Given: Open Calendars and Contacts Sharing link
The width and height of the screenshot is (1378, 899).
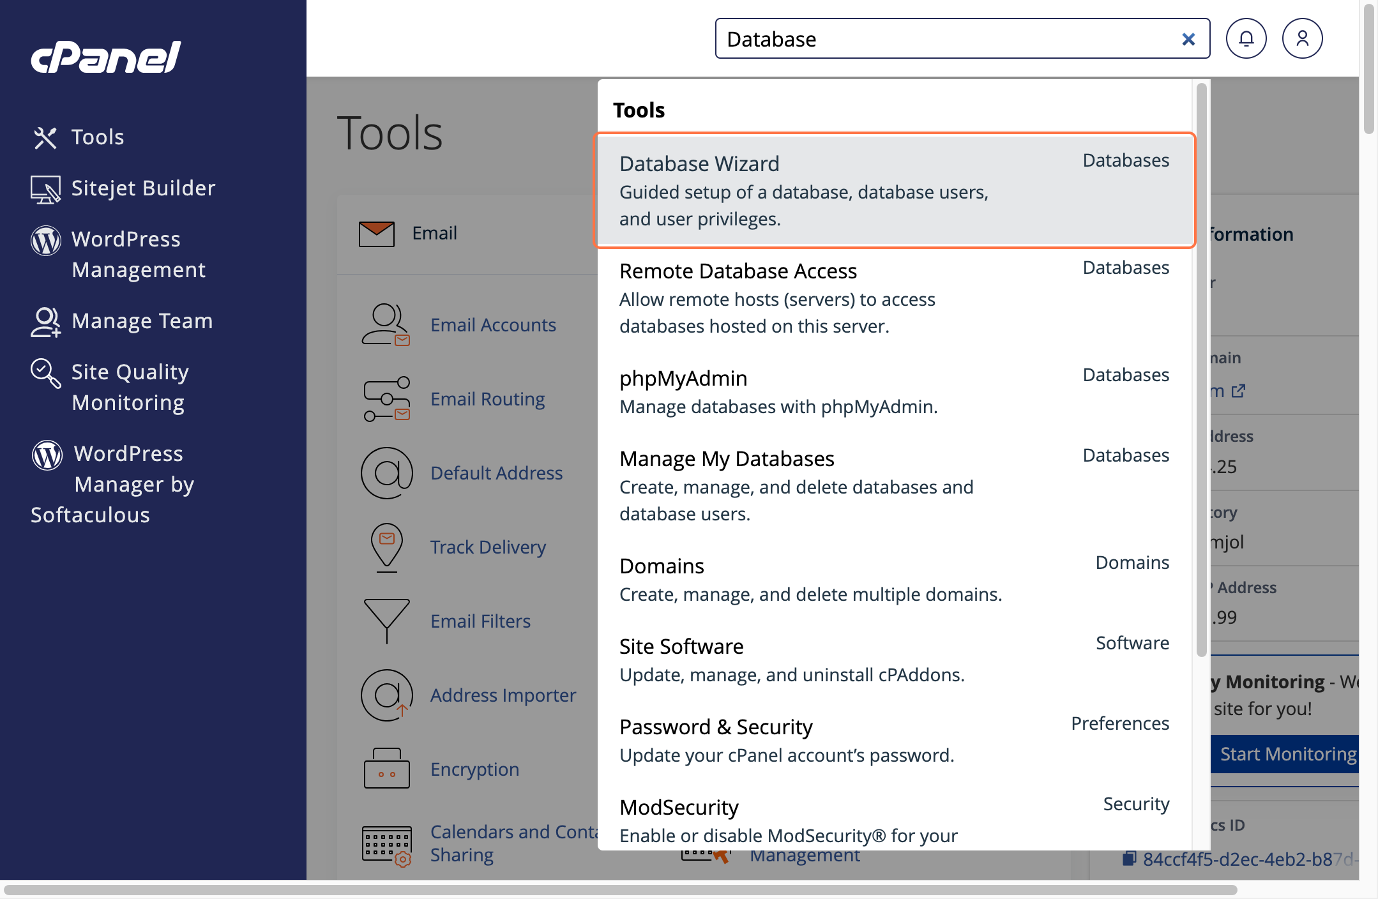Looking at the screenshot, I should pyautogui.click(x=514, y=843).
